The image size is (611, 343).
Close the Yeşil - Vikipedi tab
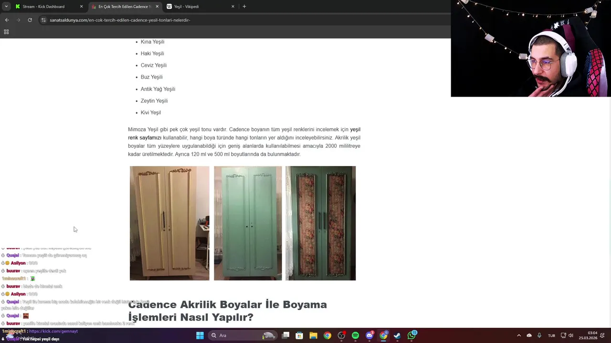click(233, 7)
